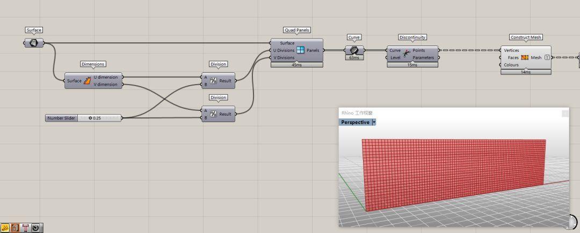Click the Parameters output of Discontinuity
Image resolution: width=580 pixels, height=233 pixels.
[424, 57]
